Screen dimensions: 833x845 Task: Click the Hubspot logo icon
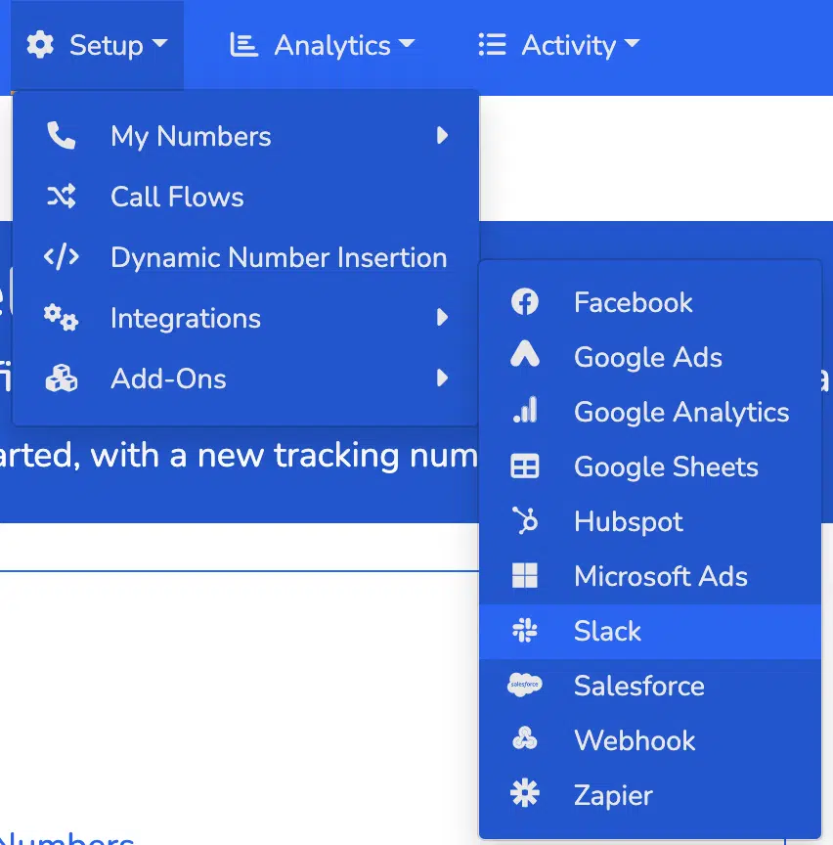(x=525, y=520)
